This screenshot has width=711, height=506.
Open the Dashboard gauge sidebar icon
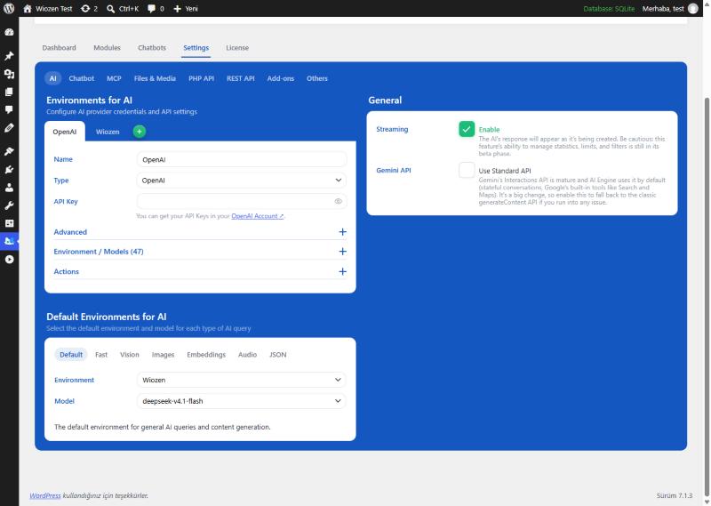(x=9, y=32)
